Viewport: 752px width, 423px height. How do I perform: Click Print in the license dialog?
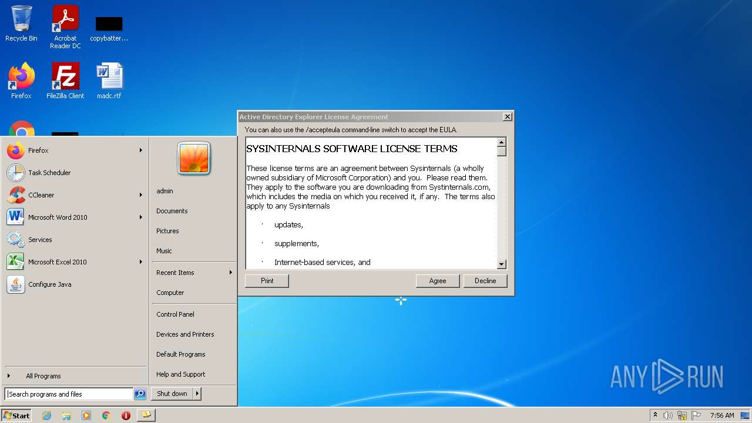click(267, 281)
